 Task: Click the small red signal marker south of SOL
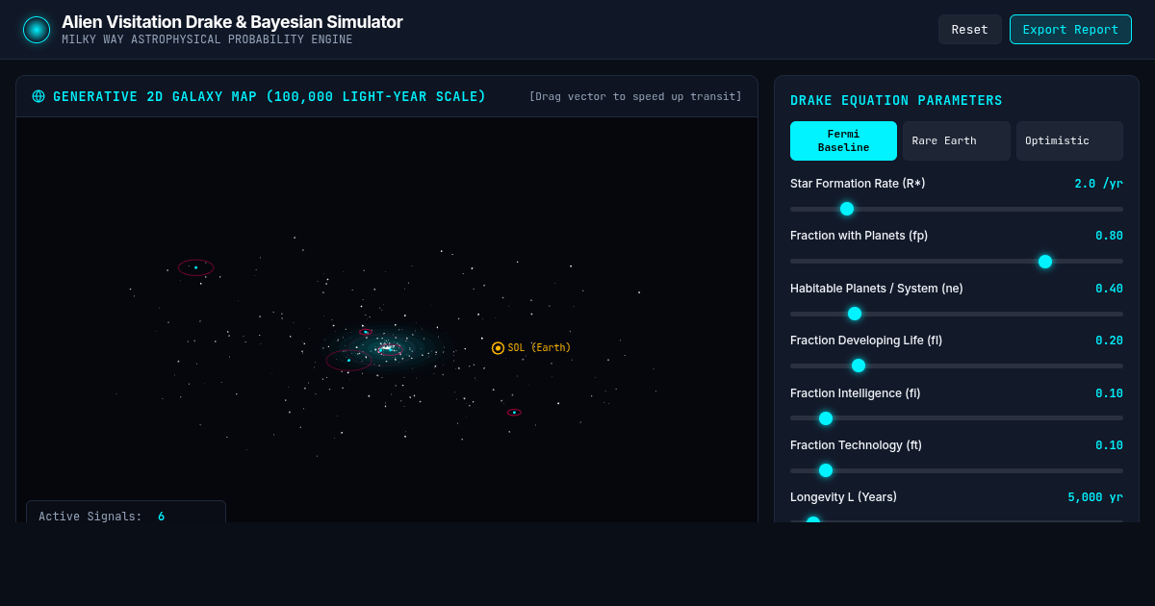[514, 413]
